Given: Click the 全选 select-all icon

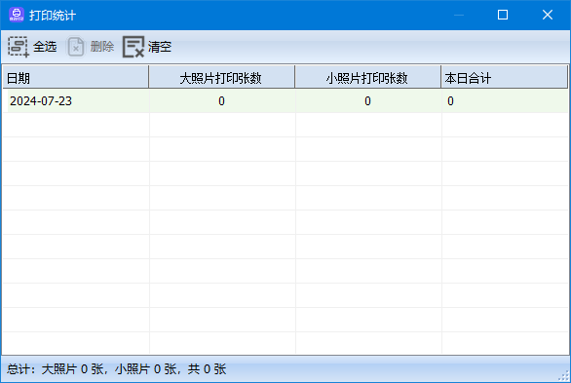Looking at the screenshot, I should 19,47.
